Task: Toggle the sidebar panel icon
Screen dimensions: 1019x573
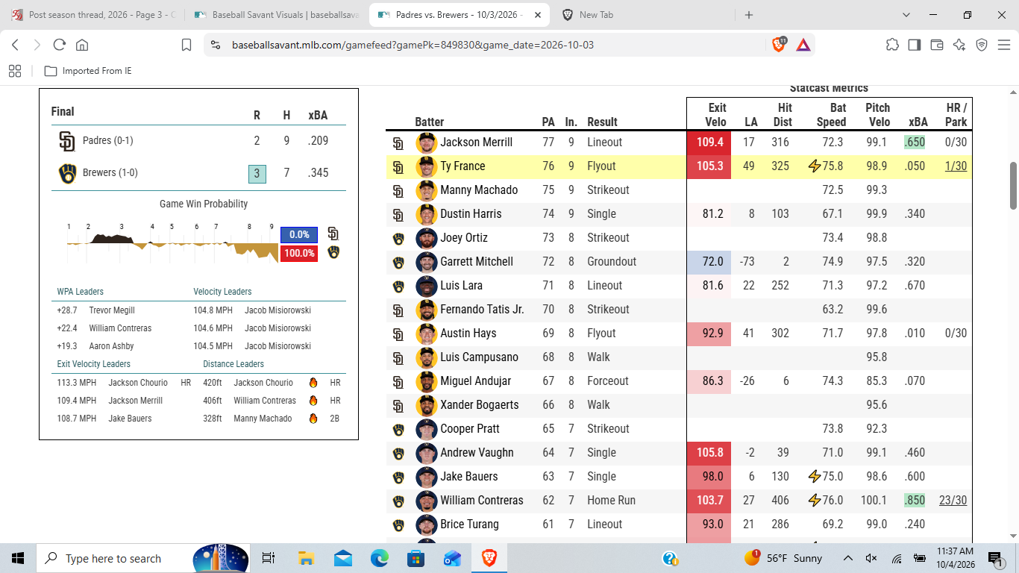Action: 915,45
